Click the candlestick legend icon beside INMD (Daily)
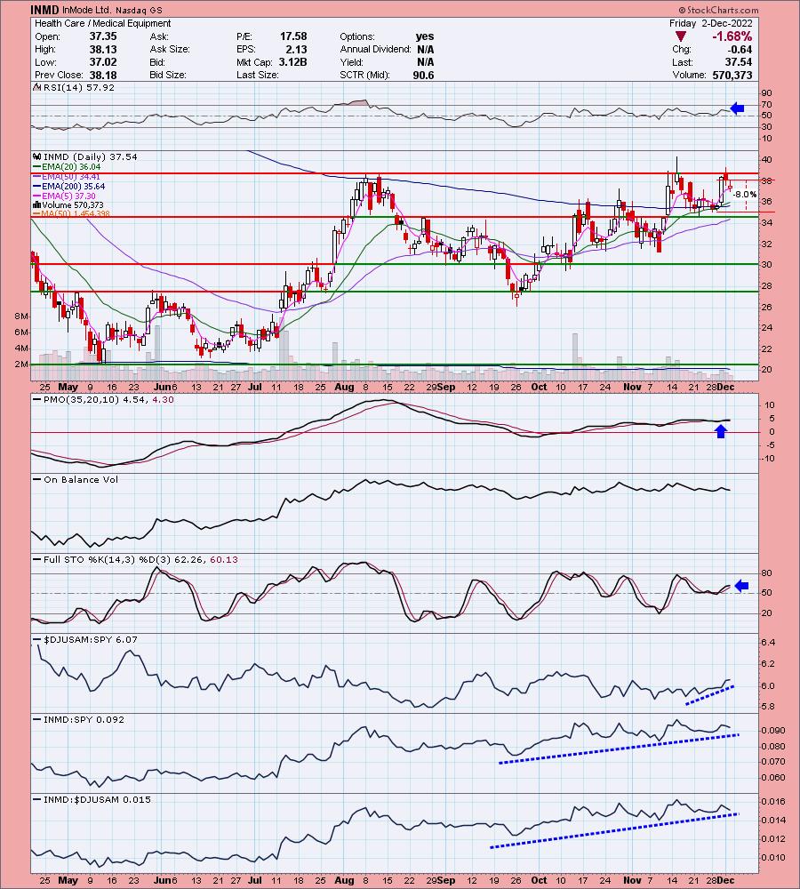Screen dimensions: 800x889 tap(37, 156)
